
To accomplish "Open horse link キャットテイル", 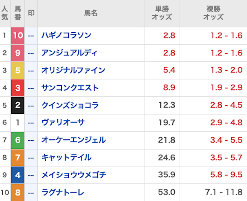I will (x=66, y=158).
